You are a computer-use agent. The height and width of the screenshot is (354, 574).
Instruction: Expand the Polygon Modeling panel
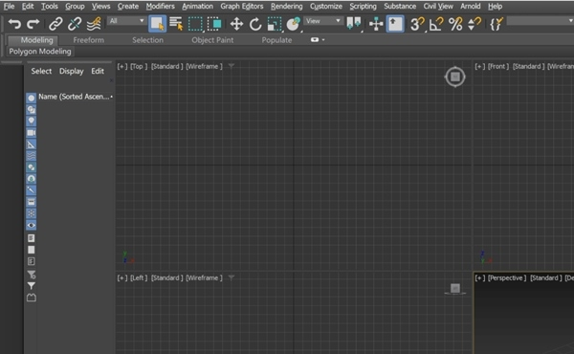pyautogui.click(x=40, y=52)
